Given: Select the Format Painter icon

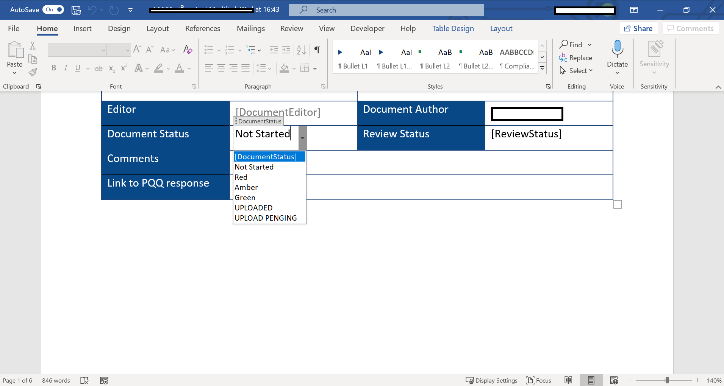Looking at the screenshot, I should 33,72.
